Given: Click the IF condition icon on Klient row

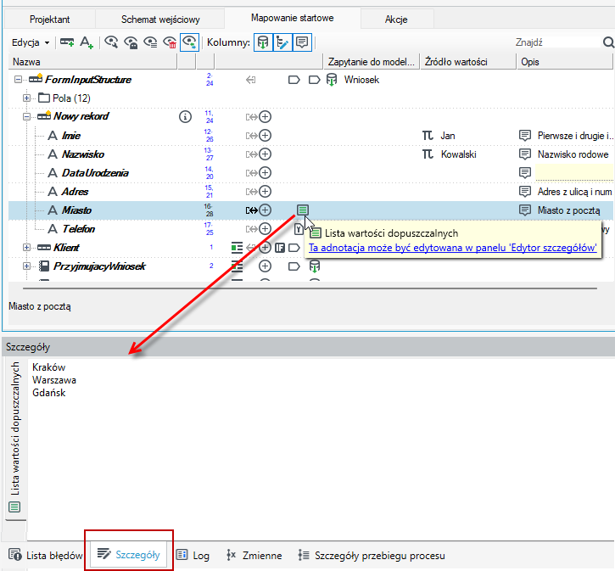Looking at the screenshot, I should click(280, 248).
